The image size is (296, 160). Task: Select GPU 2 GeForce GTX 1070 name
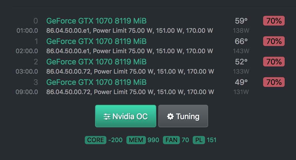96,62
